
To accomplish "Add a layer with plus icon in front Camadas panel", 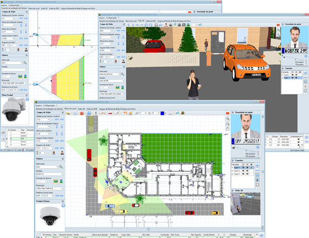I will click(257, 165).
